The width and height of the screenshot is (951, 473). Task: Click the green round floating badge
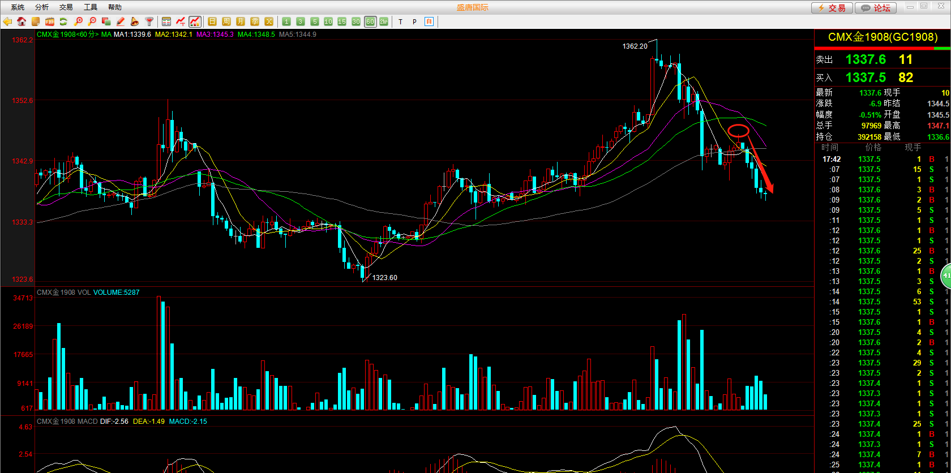coord(946,276)
